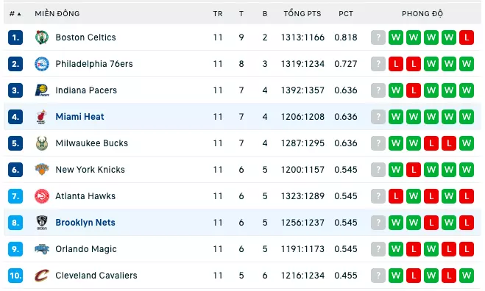This screenshot has width=485, height=291.
Task: Sort by the TỔNG PTS column header
Action: tap(302, 13)
